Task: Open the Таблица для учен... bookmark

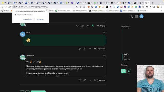Action: pyautogui.click(x=63, y=11)
